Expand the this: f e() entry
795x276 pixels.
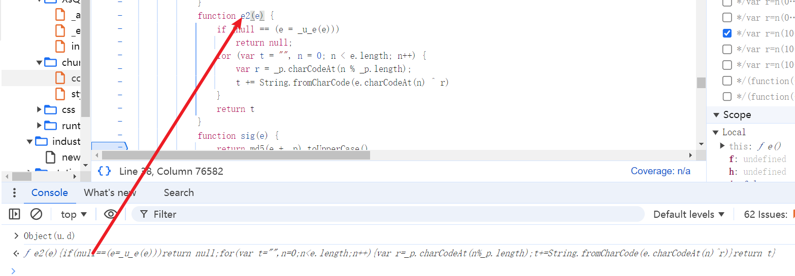722,146
